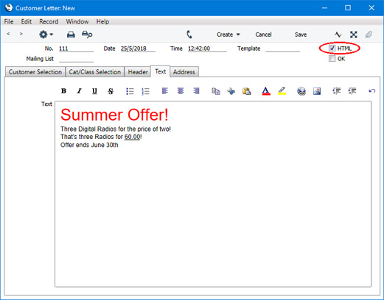Click the phone call icon
The width and height of the screenshot is (384, 300).
(x=189, y=35)
